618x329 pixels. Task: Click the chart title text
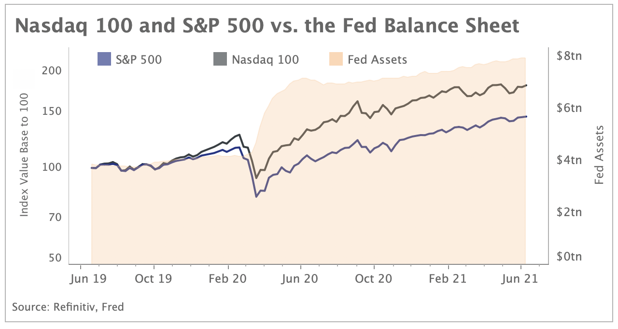coord(267,25)
